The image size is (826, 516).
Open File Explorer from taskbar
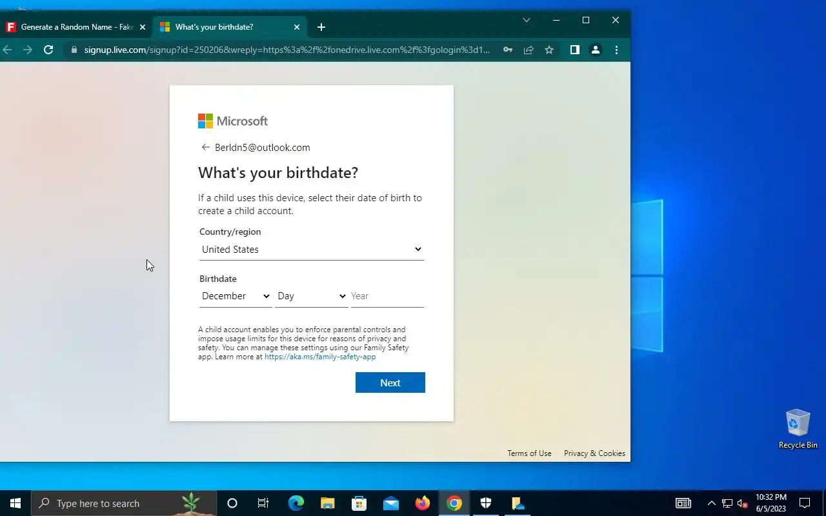(x=328, y=503)
